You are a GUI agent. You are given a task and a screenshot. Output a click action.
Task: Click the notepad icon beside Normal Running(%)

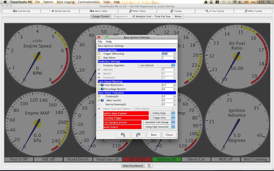click(x=99, y=105)
